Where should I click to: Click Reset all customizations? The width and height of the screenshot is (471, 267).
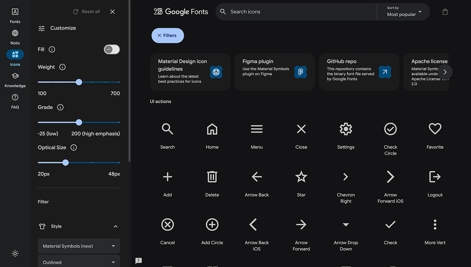coord(87,12)
